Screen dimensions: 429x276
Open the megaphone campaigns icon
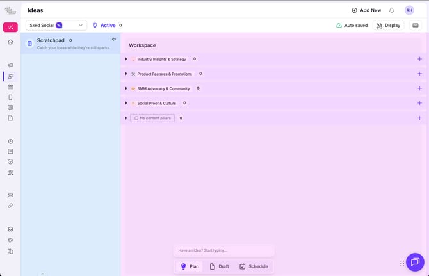(10, 65)
